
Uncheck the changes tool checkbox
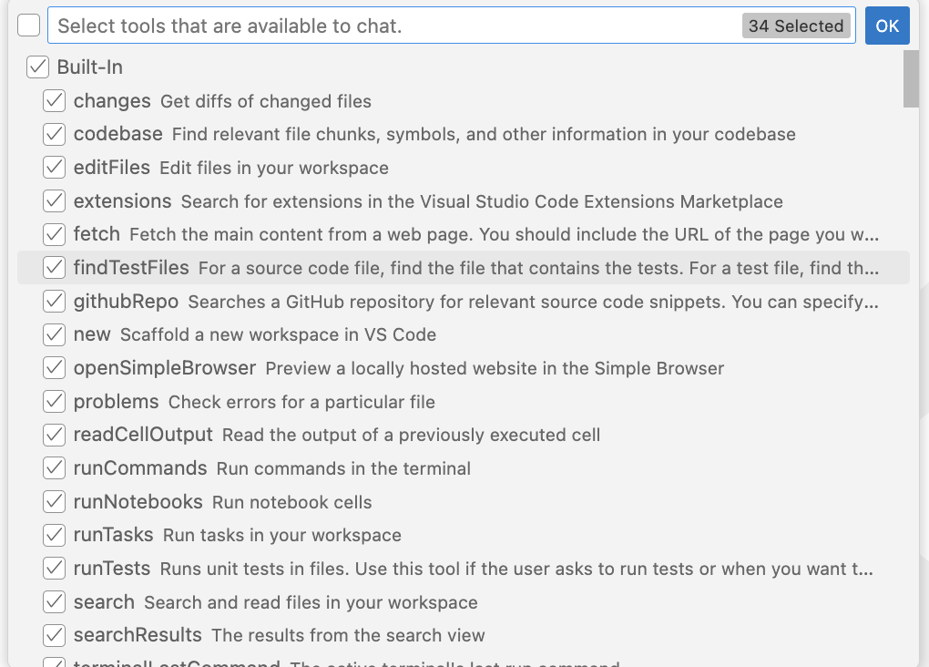pyautogui.click(x=54, y=101)
